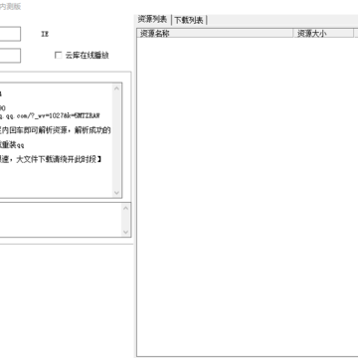
Task: Click the down arrow of the lower text box scrollbar
Action: coord(125,232)
